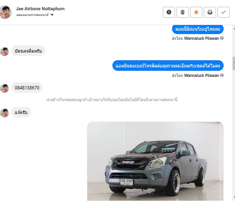Expand the conversation assignment dropdown arrow

52,15
